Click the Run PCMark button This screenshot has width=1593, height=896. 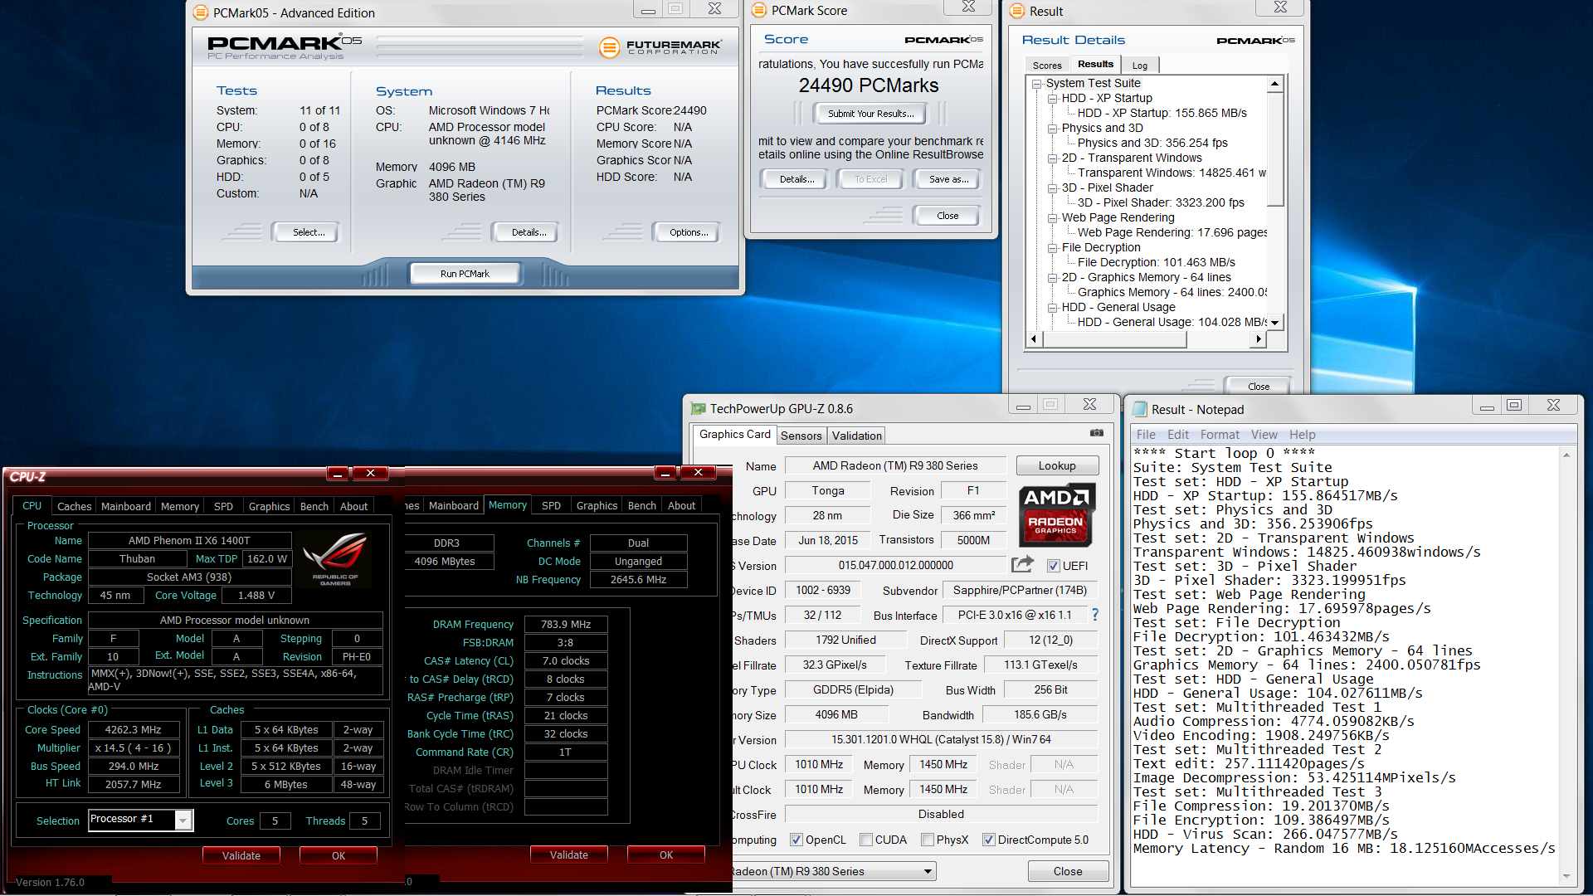click(465, 274)
